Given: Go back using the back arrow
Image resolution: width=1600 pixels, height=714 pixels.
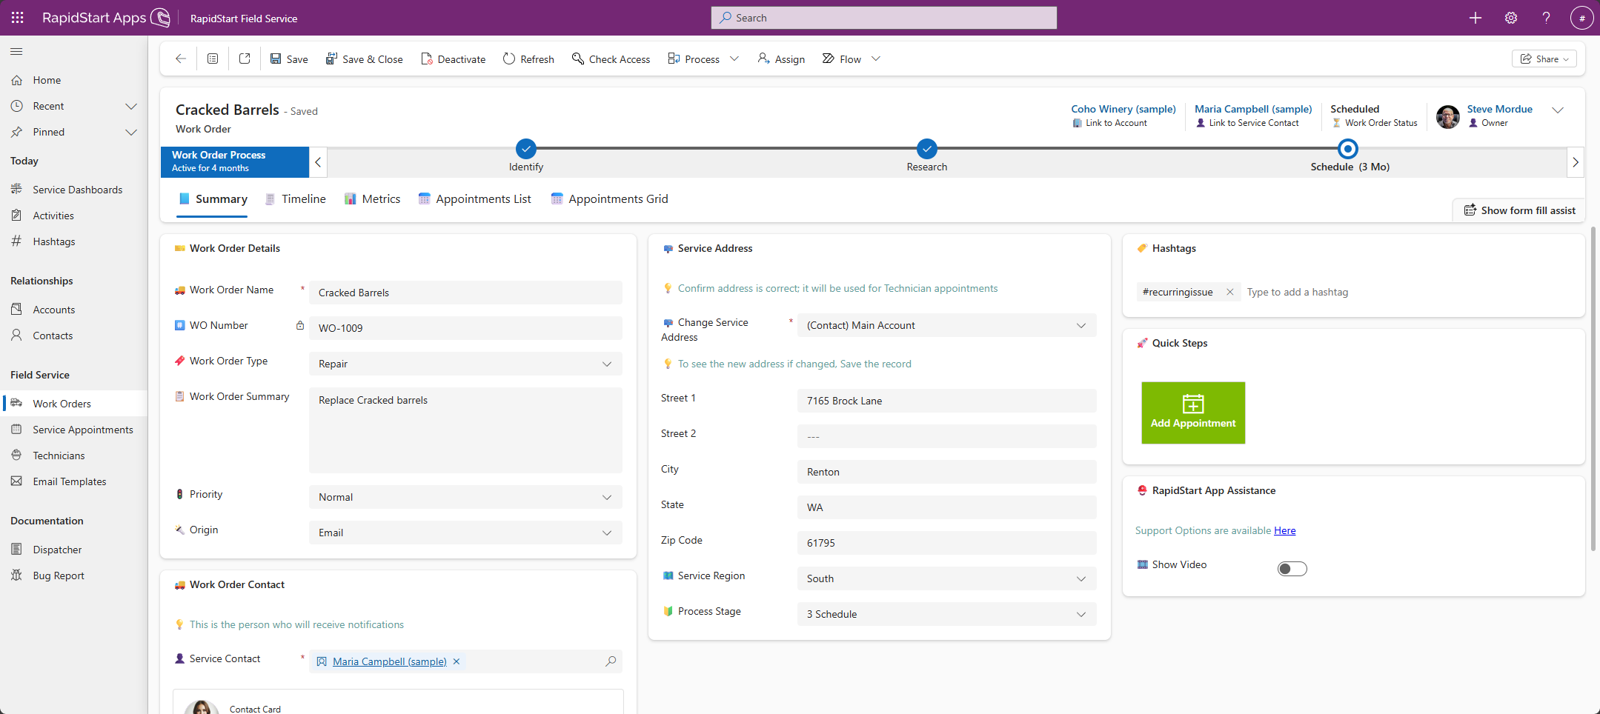Looking at the screenshot, I should click(180, 59).
